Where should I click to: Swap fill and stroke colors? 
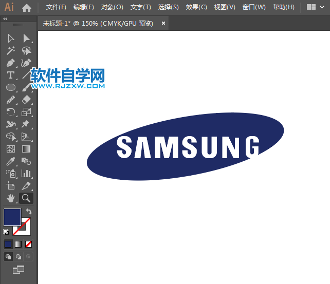coord(29,211)
